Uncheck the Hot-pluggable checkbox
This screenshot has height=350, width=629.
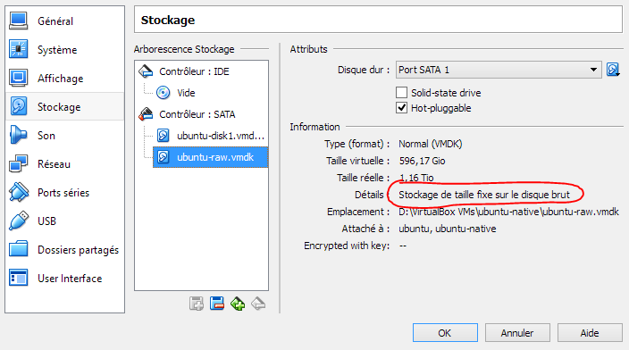(401, 108)
